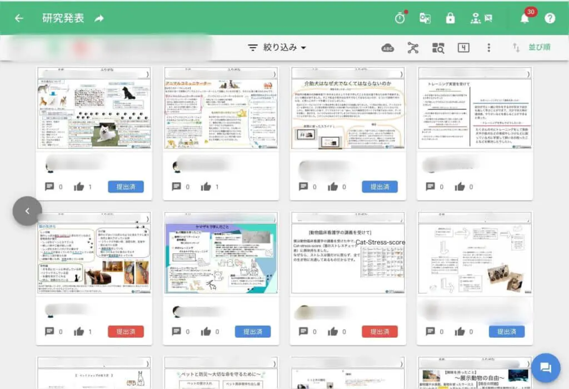Like the Cat-Stress-score card with thumbs-up

point(333,331)
